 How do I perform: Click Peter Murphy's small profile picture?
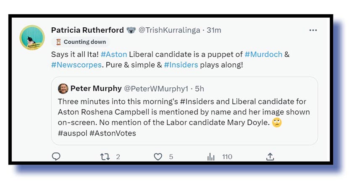pos(63,89)
